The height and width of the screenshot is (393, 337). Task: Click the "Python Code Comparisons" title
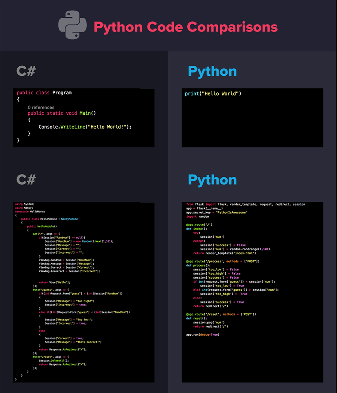pos(185,27)
